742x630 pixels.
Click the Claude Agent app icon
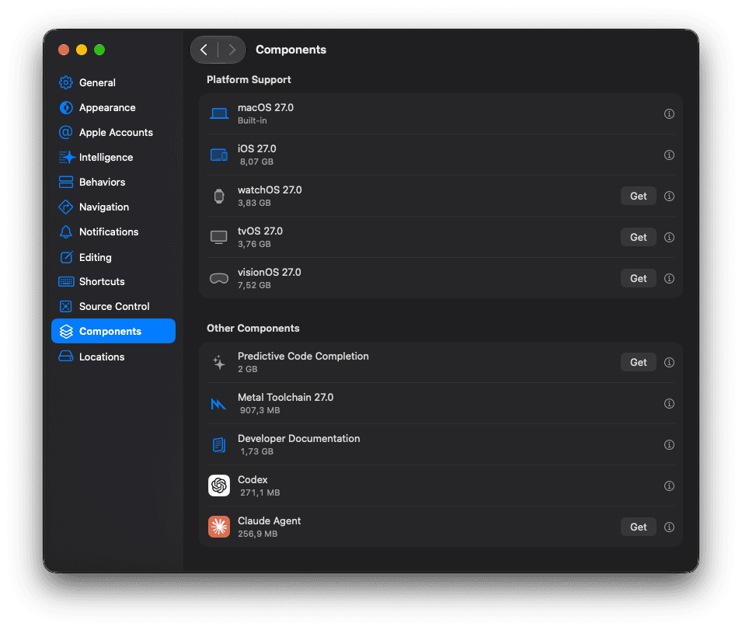click(219, 527)
